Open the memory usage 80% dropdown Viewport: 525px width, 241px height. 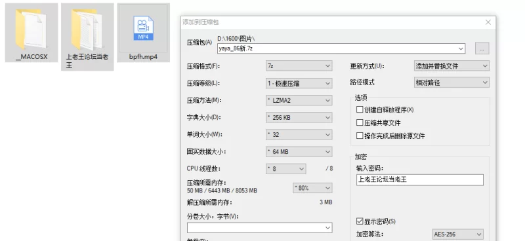pyautogui.click(x=312, y=188)
